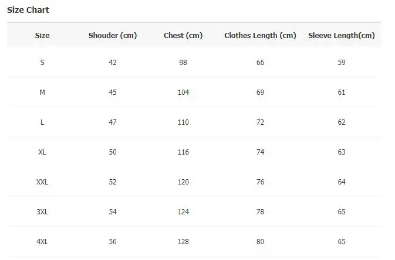
Task: Select the L size row label
Action: click(x=42, y=122)
